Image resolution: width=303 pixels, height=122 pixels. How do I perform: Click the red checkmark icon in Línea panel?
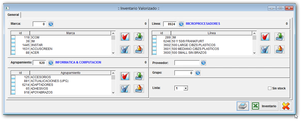click(x=265, y=37)
